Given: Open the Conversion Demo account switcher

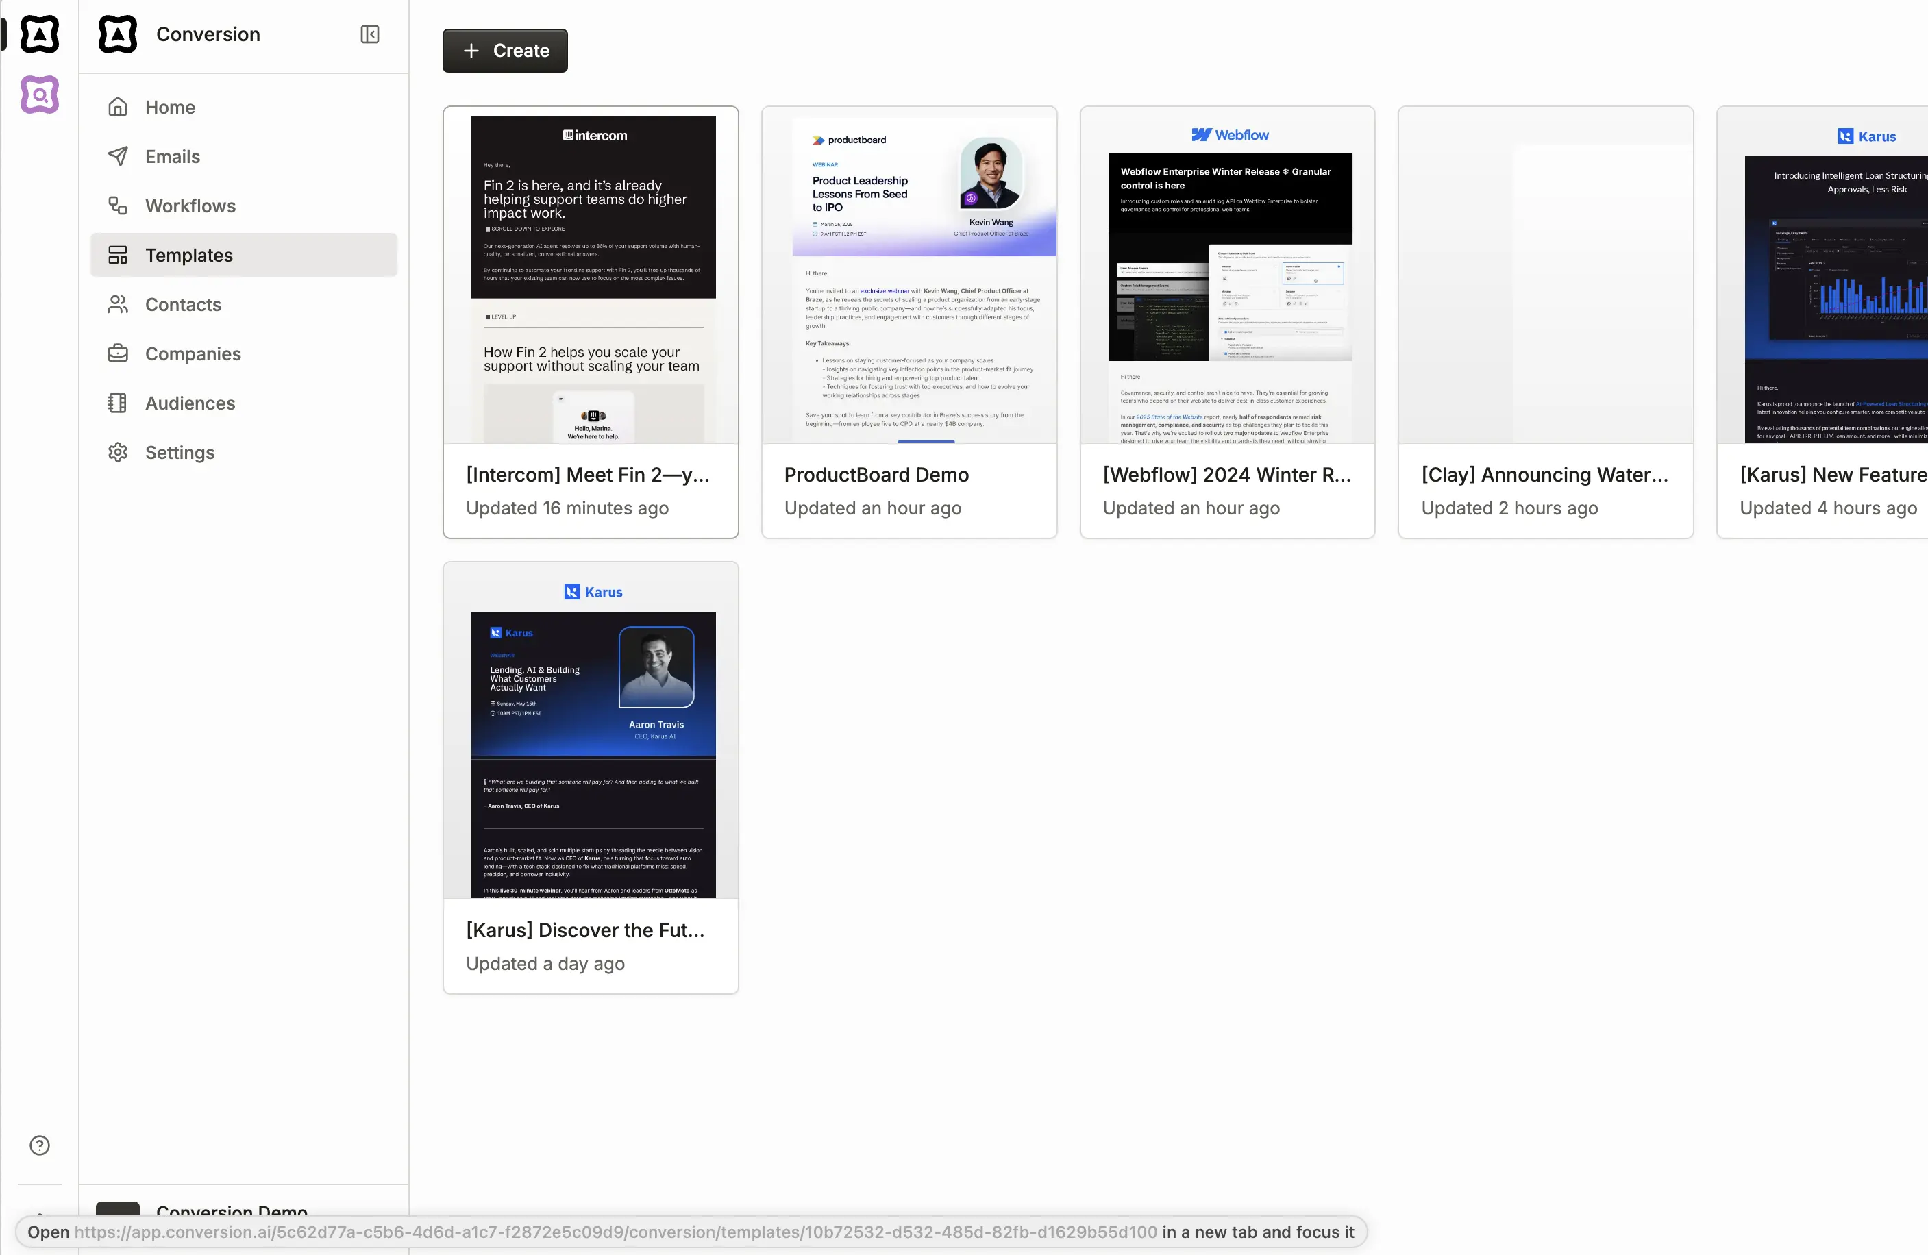Looking at the screenshot, I should (x=232, y=1211).
